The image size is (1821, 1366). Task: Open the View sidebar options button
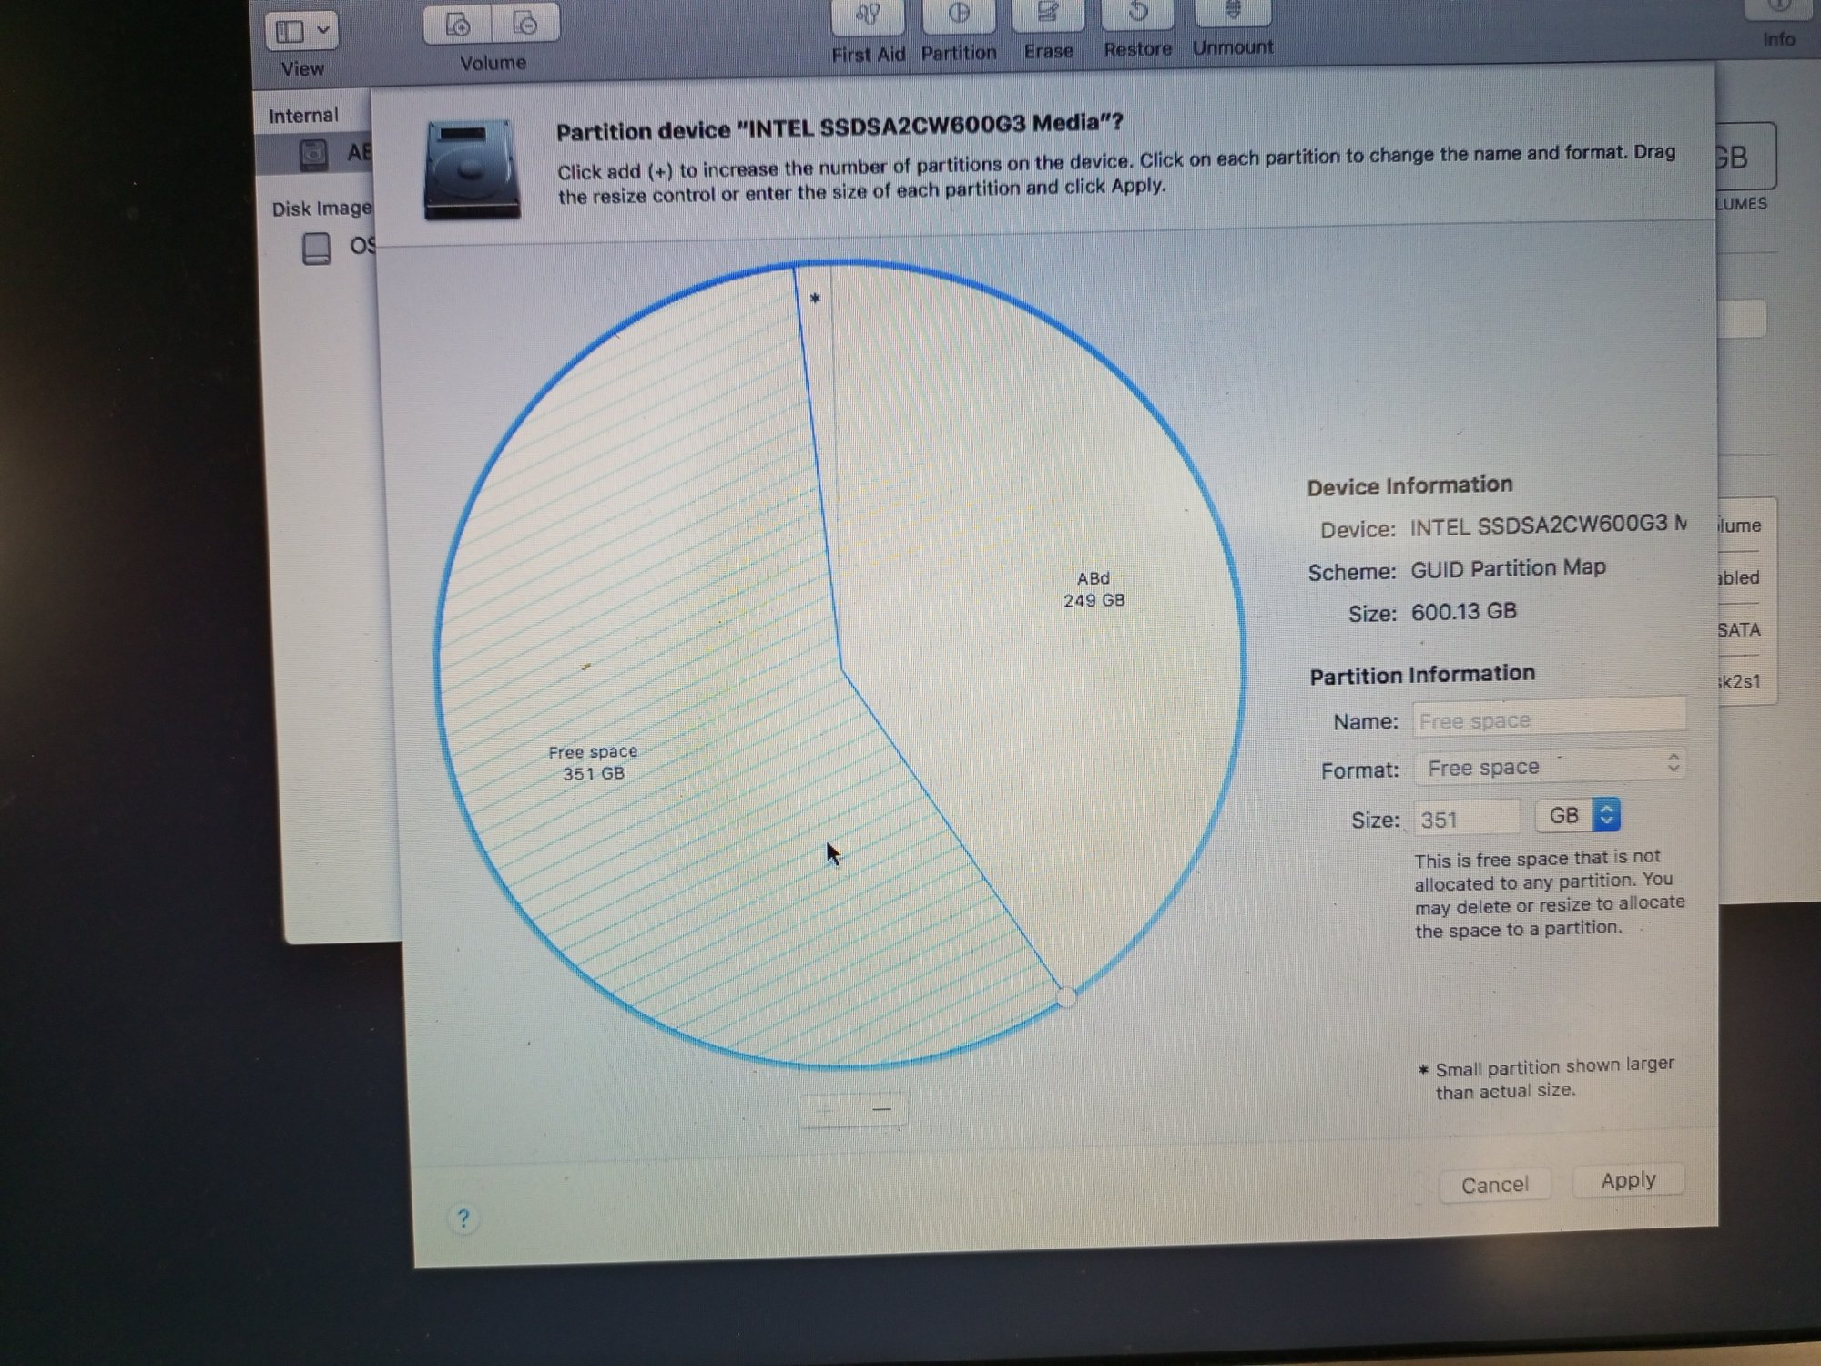(x=301, y=31)
